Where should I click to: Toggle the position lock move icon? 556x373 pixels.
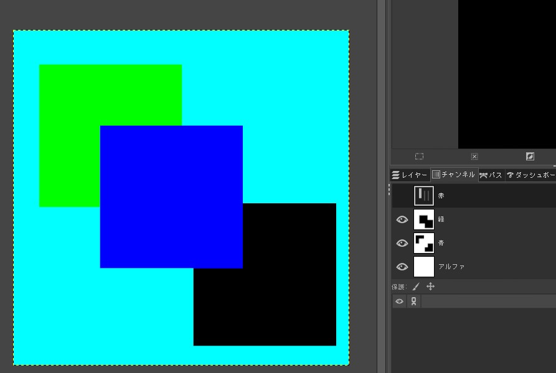point(430,287)
